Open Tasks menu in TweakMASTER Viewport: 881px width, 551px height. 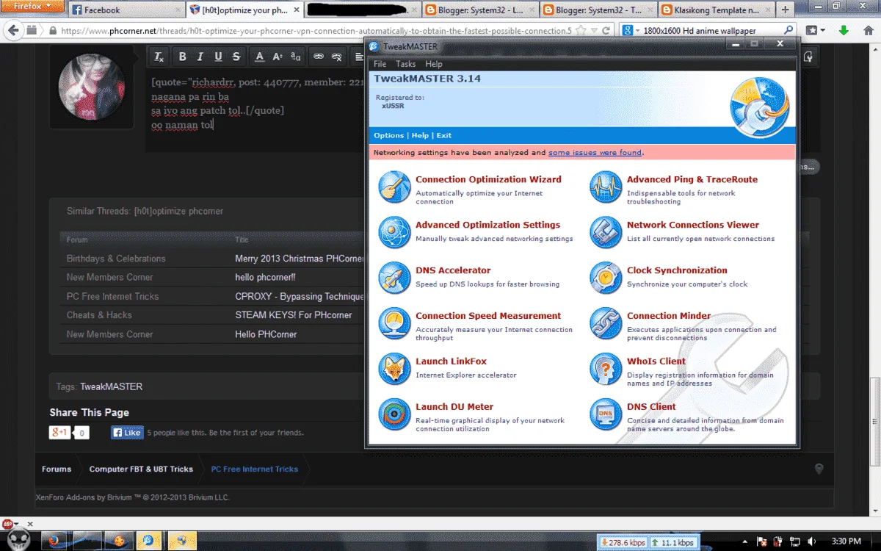(406, 64)
